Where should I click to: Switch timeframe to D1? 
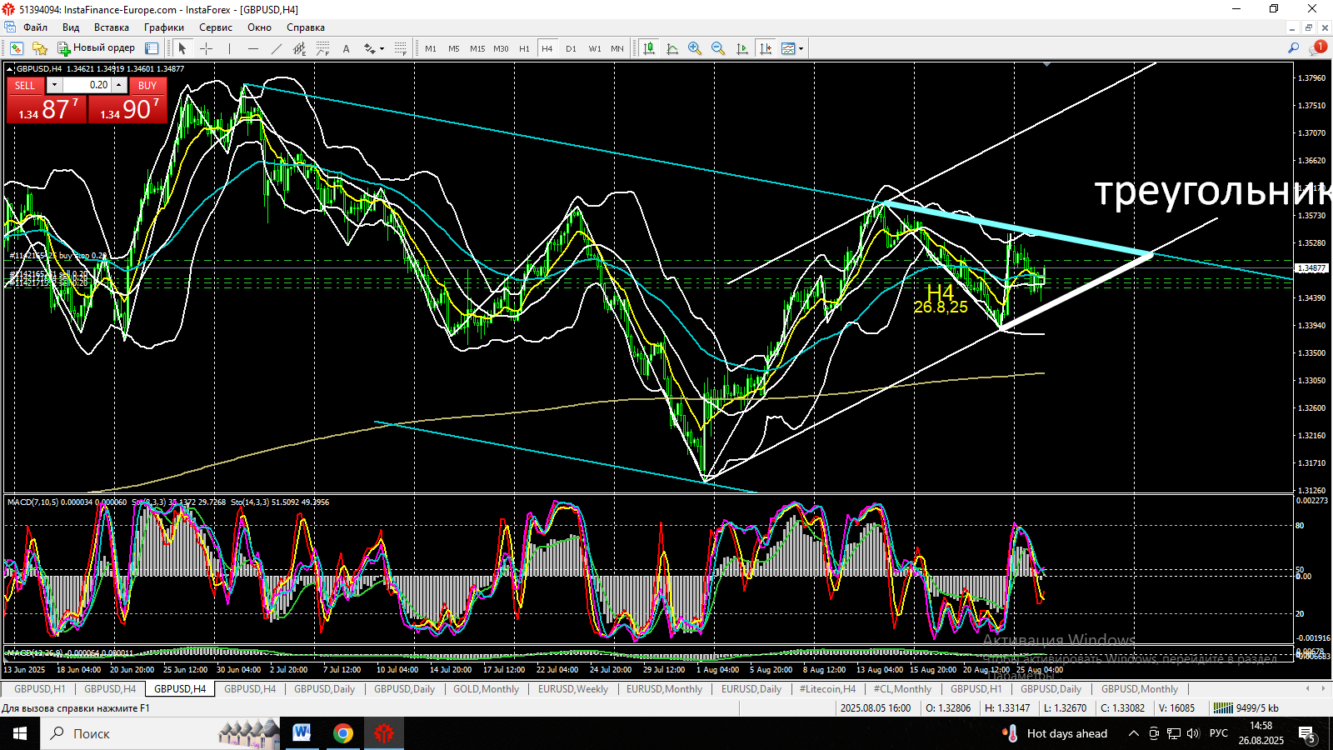pyautogui.click(x=571, y=48)
